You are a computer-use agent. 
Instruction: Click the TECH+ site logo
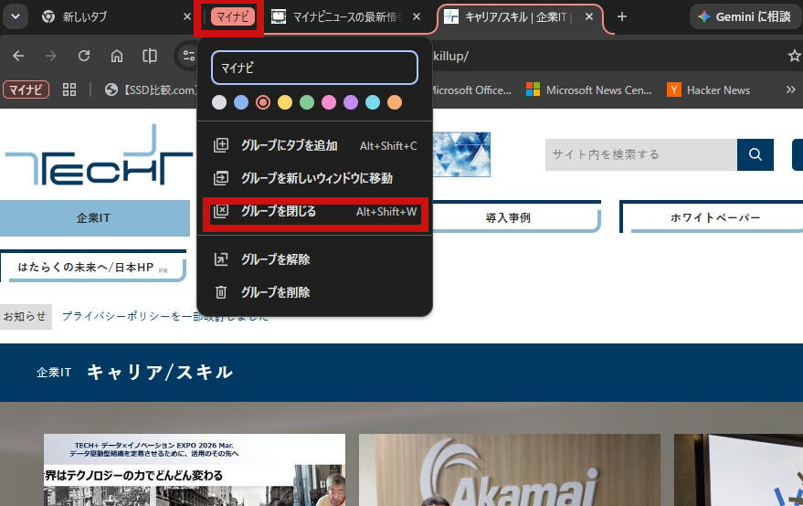coord(99,155)
